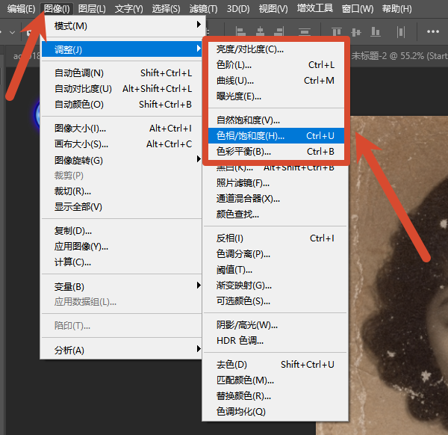
Task: Open the 增效工具 menu
Action: coord(315,8)
